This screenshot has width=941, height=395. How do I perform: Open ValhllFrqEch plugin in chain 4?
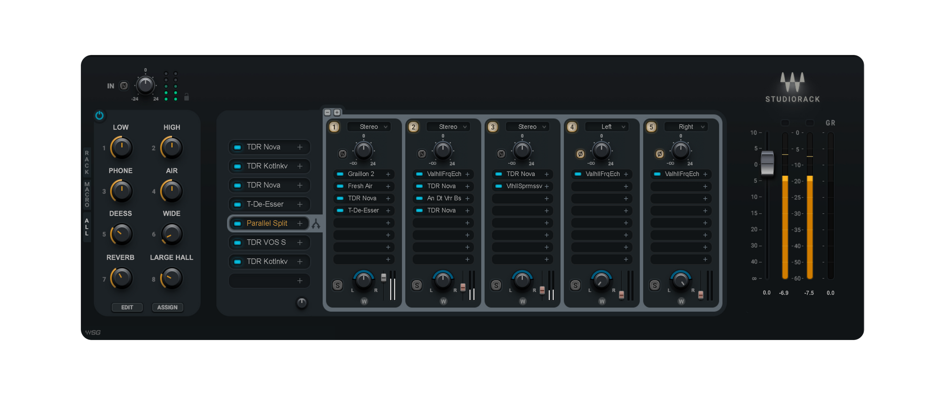pos(602,174)
